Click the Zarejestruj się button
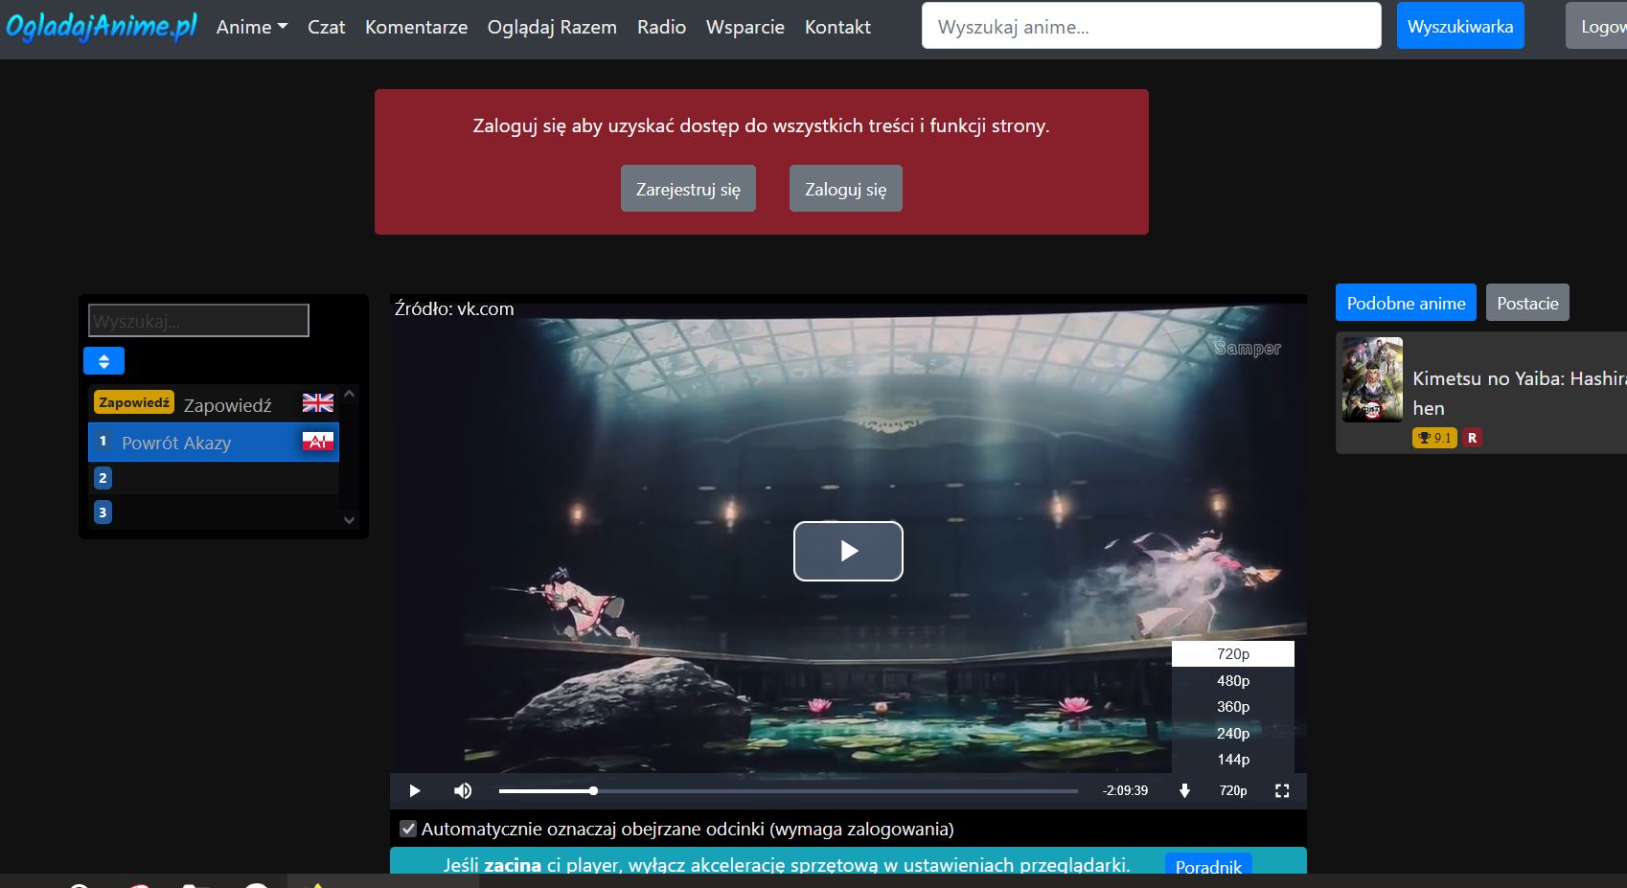 pos(688,189)
